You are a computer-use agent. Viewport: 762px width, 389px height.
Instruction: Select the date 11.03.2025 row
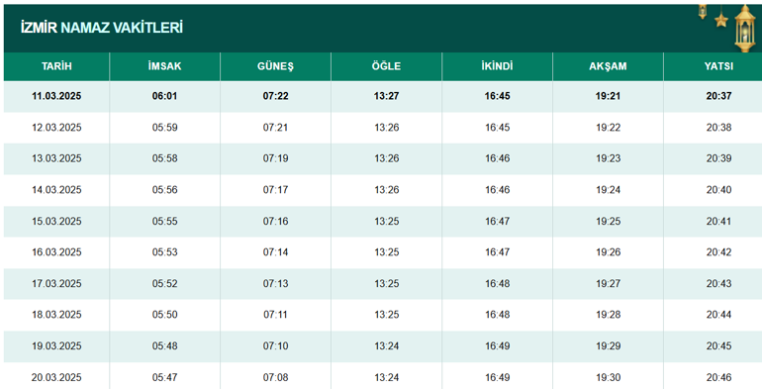(383, 96)
